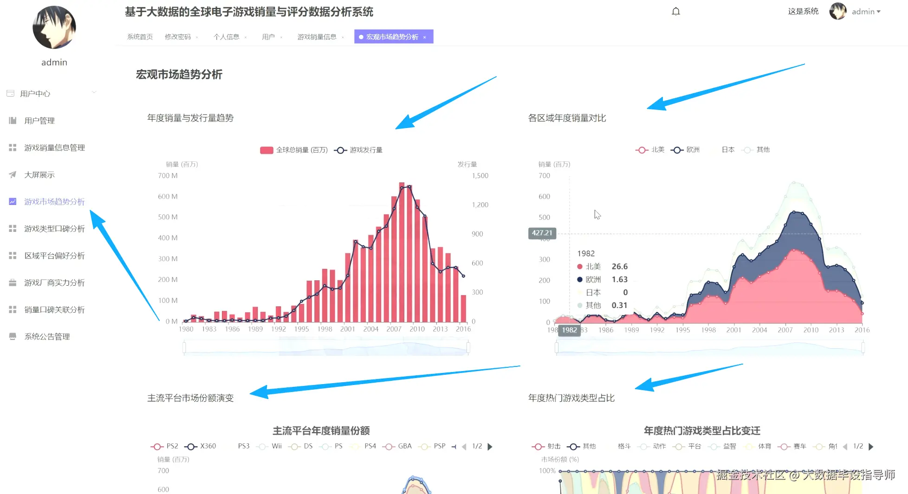Image resolution: width=908 pixels, height=494 pixels.
Task: Toggle the 全球总销量 legend entry
Action: pyautogui.click(x=293, y=150)
